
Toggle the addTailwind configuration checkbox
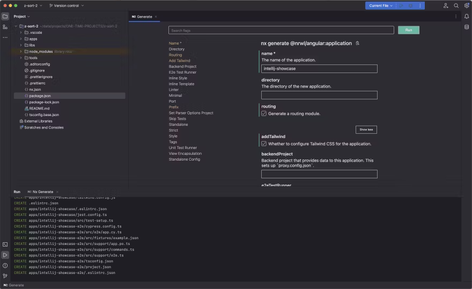click(264, 143)
